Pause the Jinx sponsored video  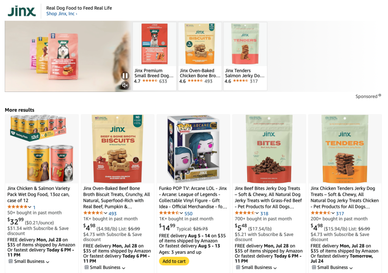[x=125, y=76]
